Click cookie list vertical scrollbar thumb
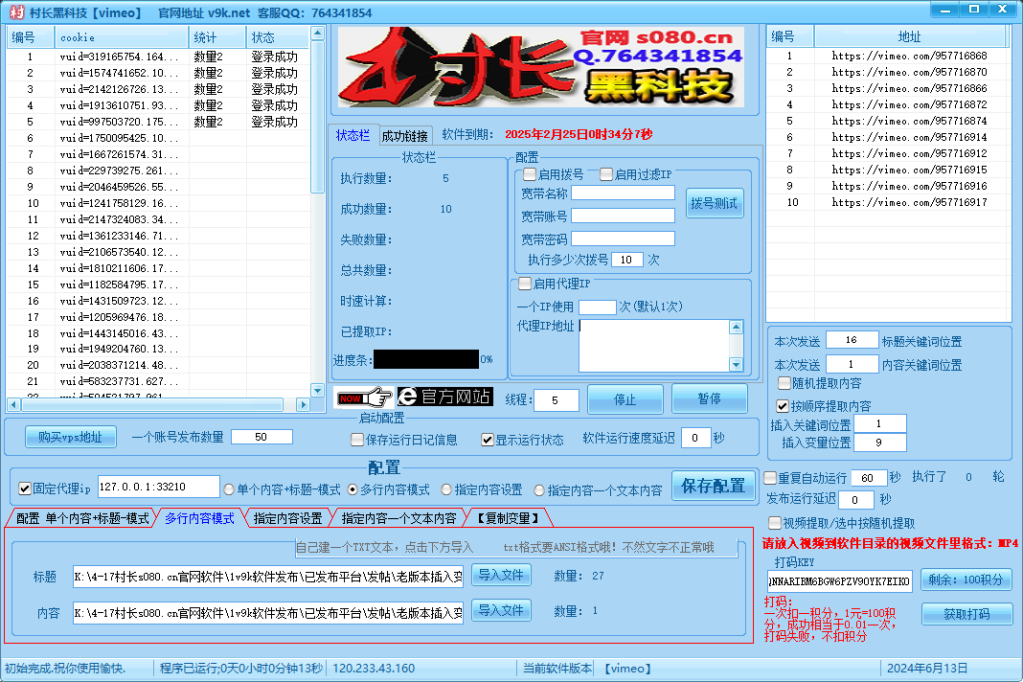1023x682 pixels. pos(317,116)
